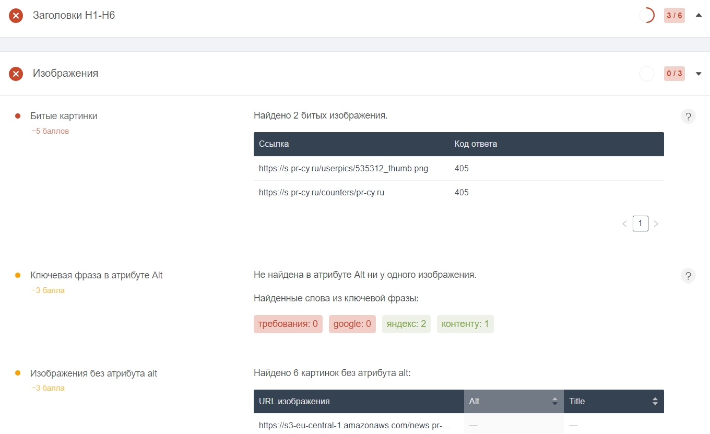Image resolution: width=710 pixels, height=434 pixels.
Task: Collapse the Заголовки H1-H6 section arrow
Action: pyautogui.click(x=699, y=16)
